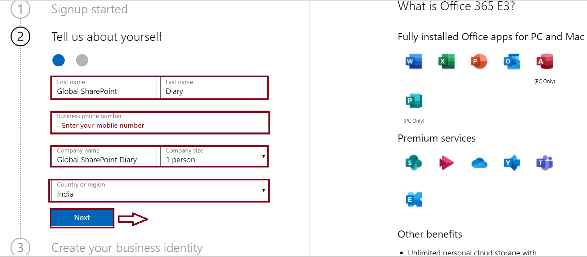Click the Publisher app icon
Viewport: 587px width, 257px height.
pos(414,101)
